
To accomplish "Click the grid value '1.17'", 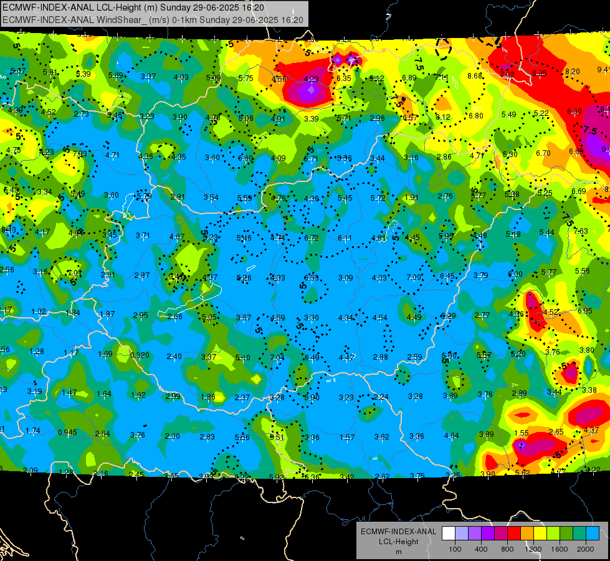I will point(71,353).
